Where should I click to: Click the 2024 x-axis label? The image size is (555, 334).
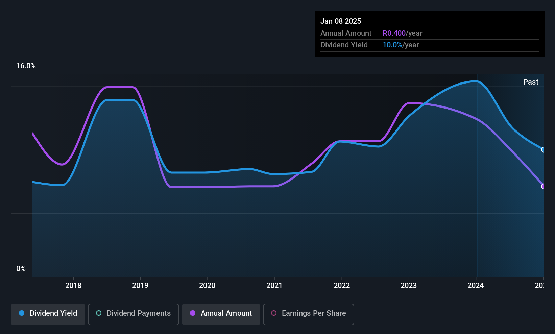click(x=476, y=286)
